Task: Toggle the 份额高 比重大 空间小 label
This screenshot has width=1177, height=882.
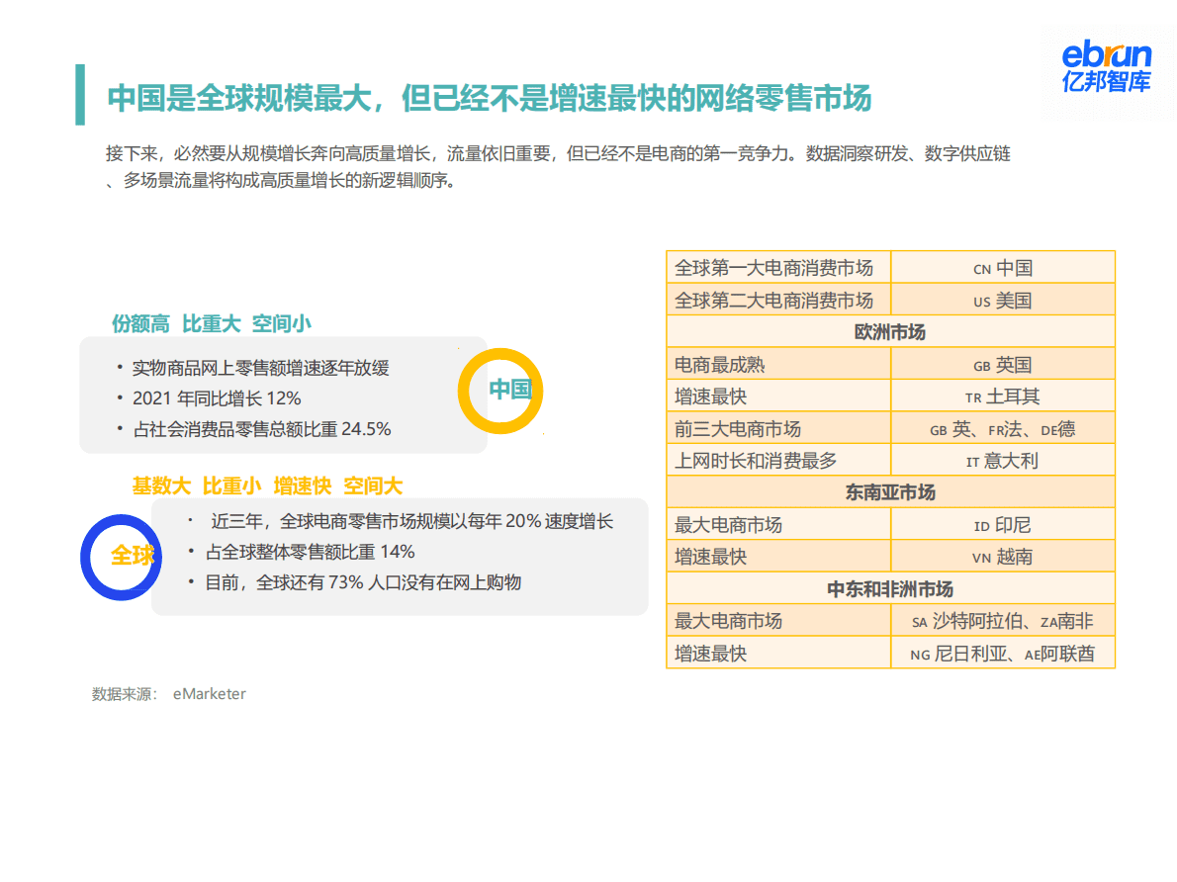Action: (213, 324)
